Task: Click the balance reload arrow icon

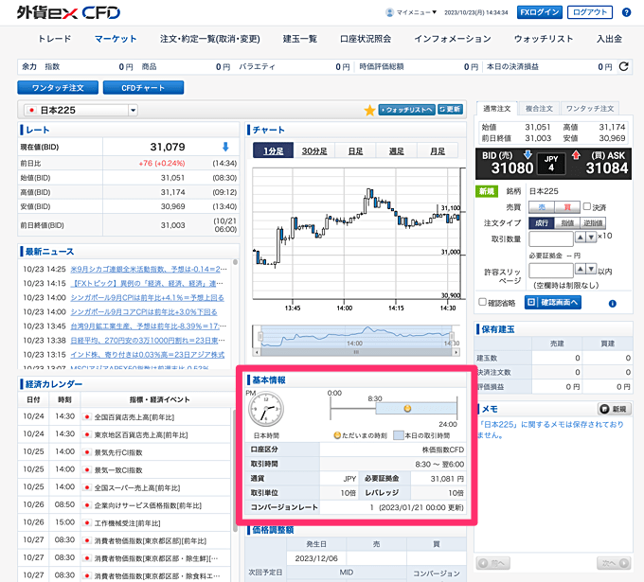Action: pos(623,67)
